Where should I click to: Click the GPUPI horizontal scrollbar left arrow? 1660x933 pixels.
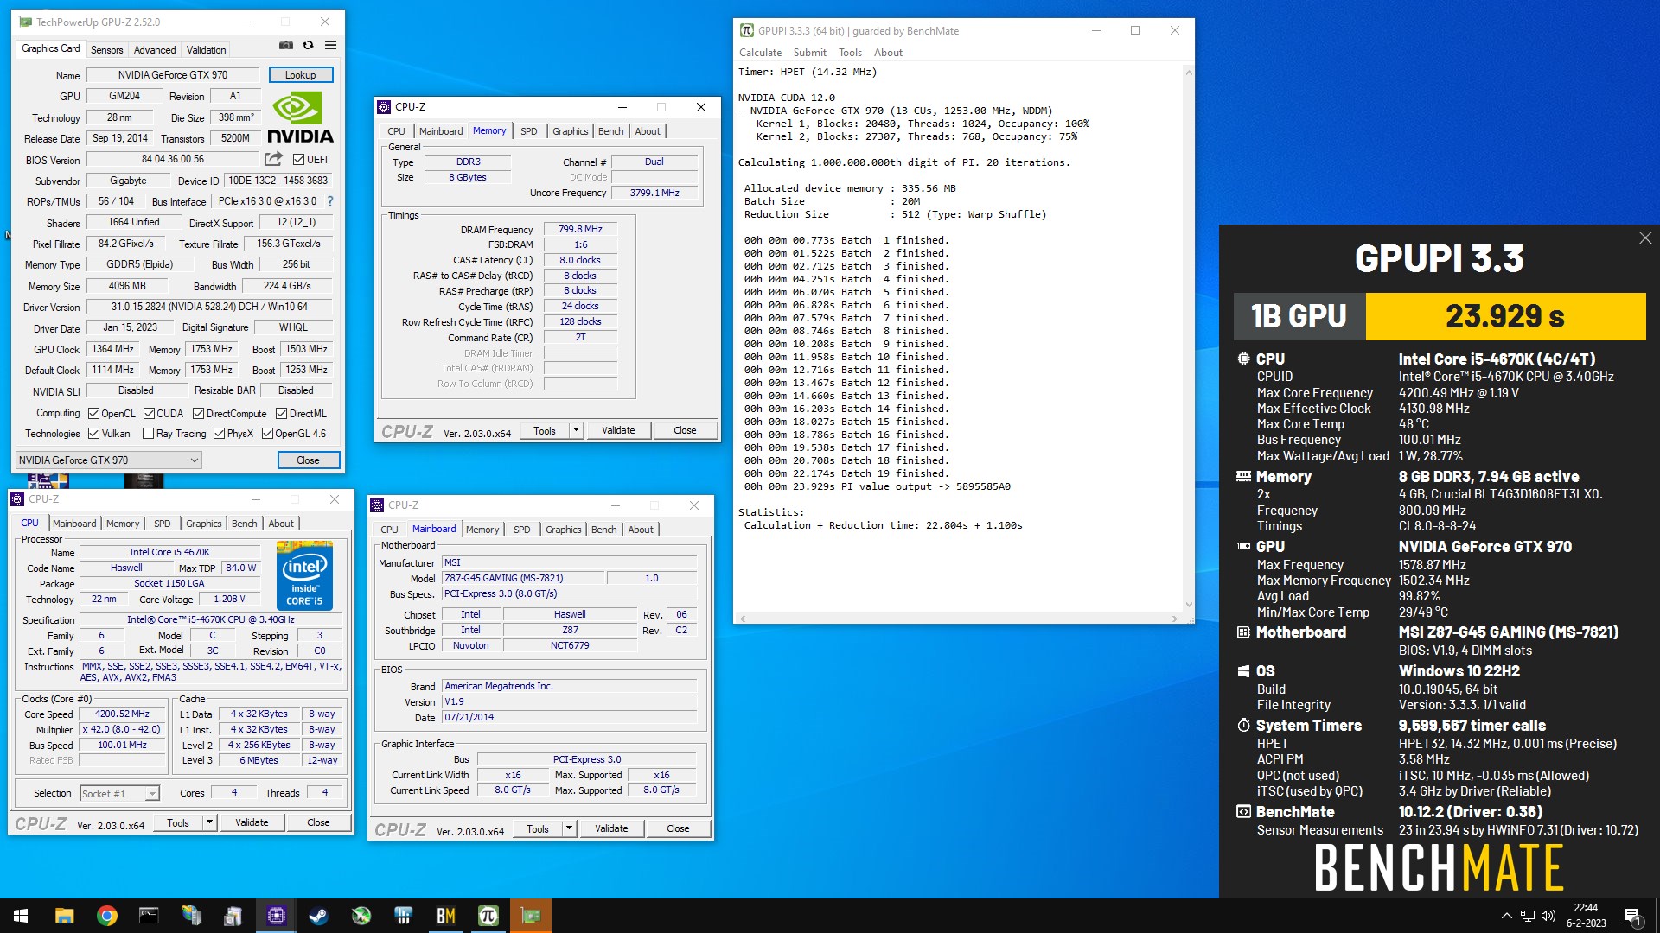[x=742, y=619]
